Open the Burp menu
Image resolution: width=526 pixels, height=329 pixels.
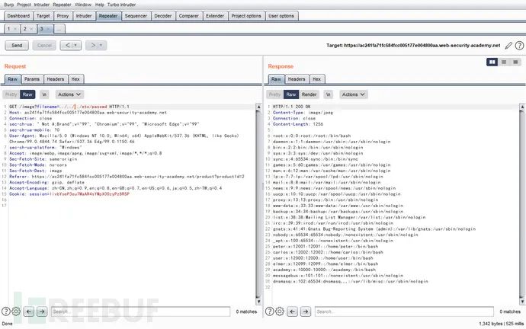tap(8, 5)
